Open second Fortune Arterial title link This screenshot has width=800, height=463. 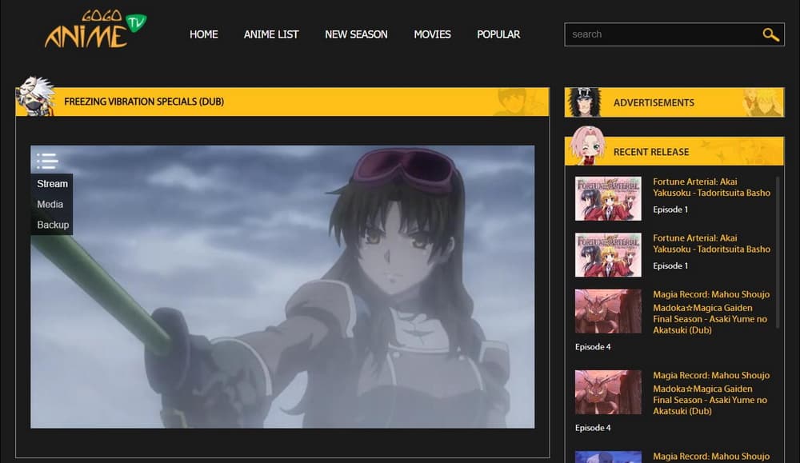711,243
